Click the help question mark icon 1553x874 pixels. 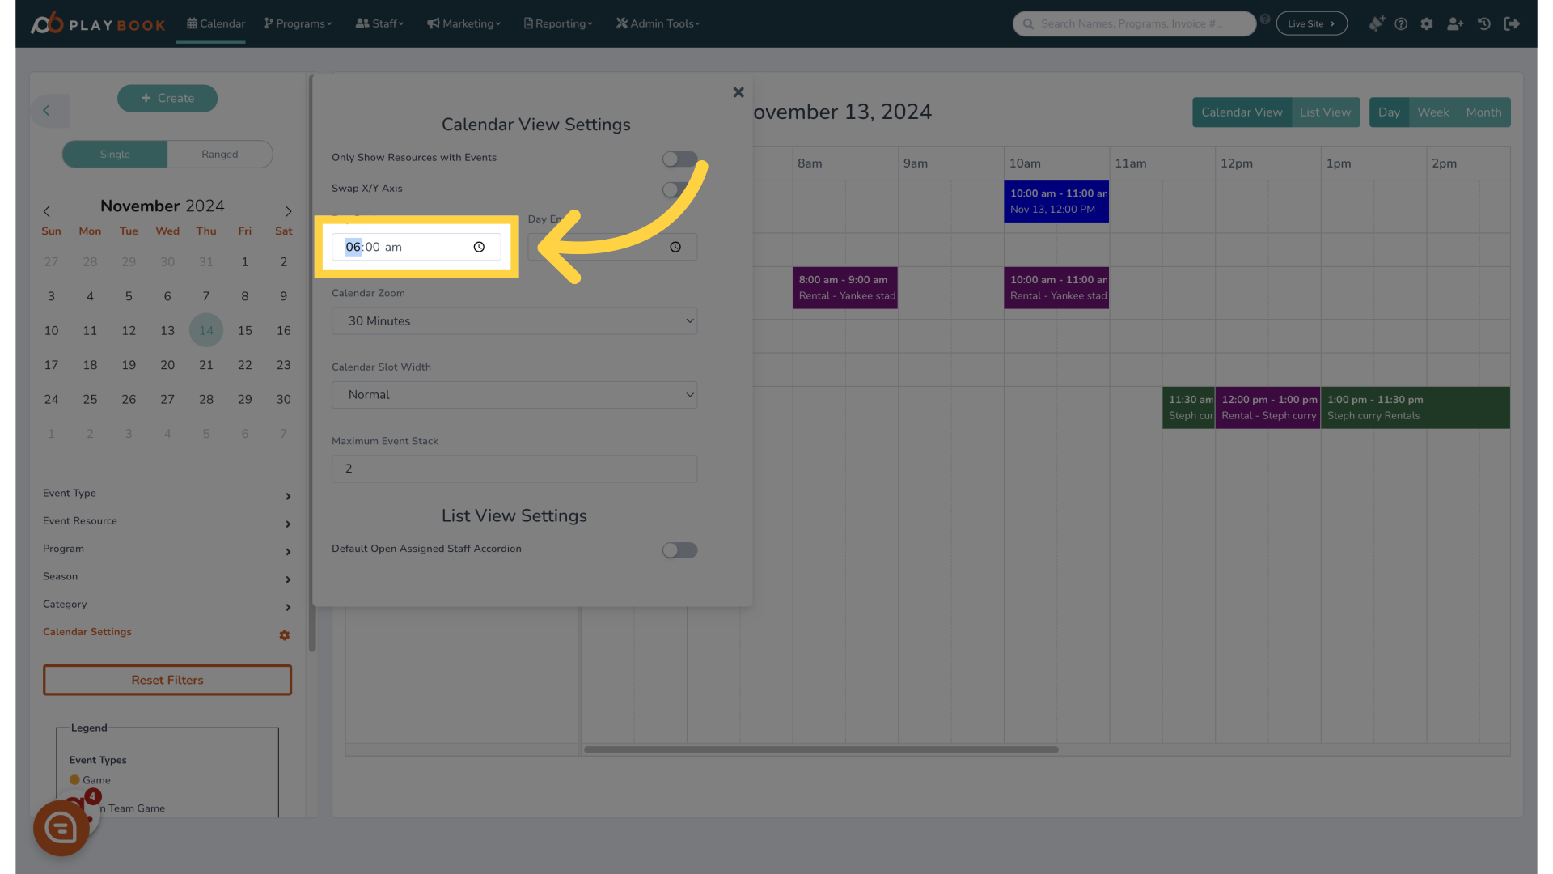coord(1402,23)
